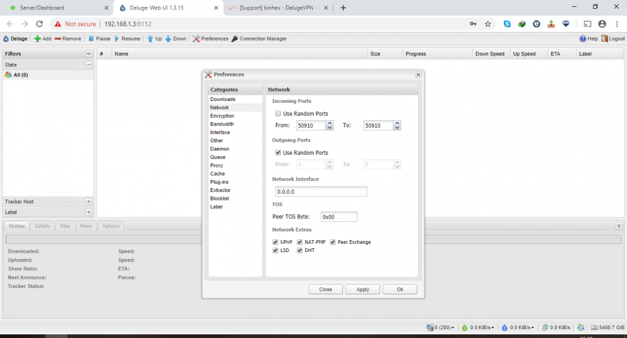This screenshot has height=338, width=627.
Task: Click the Add torrent toolbar button
Action: [x=43, y=39]
